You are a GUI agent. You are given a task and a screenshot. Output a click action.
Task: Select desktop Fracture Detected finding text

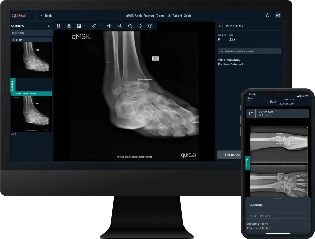231,64
